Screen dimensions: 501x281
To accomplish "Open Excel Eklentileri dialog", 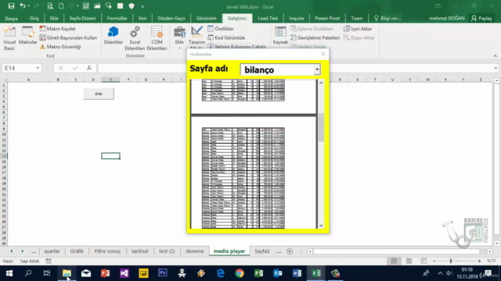I will tap(135, 38).
